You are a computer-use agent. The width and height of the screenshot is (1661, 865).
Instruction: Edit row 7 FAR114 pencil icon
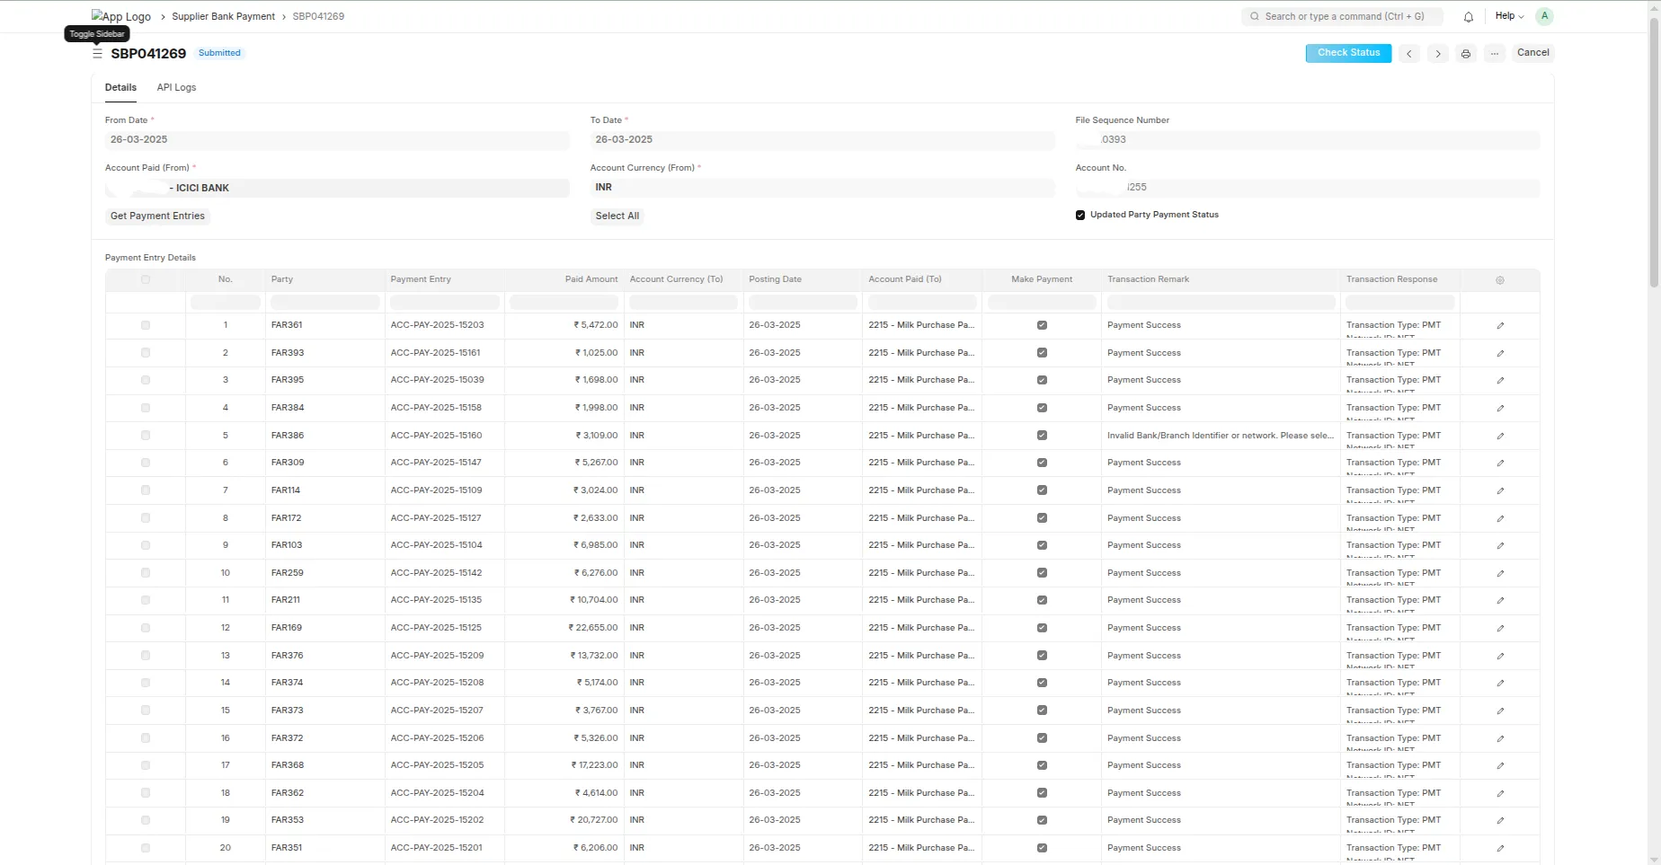(x=1500, y=491)
